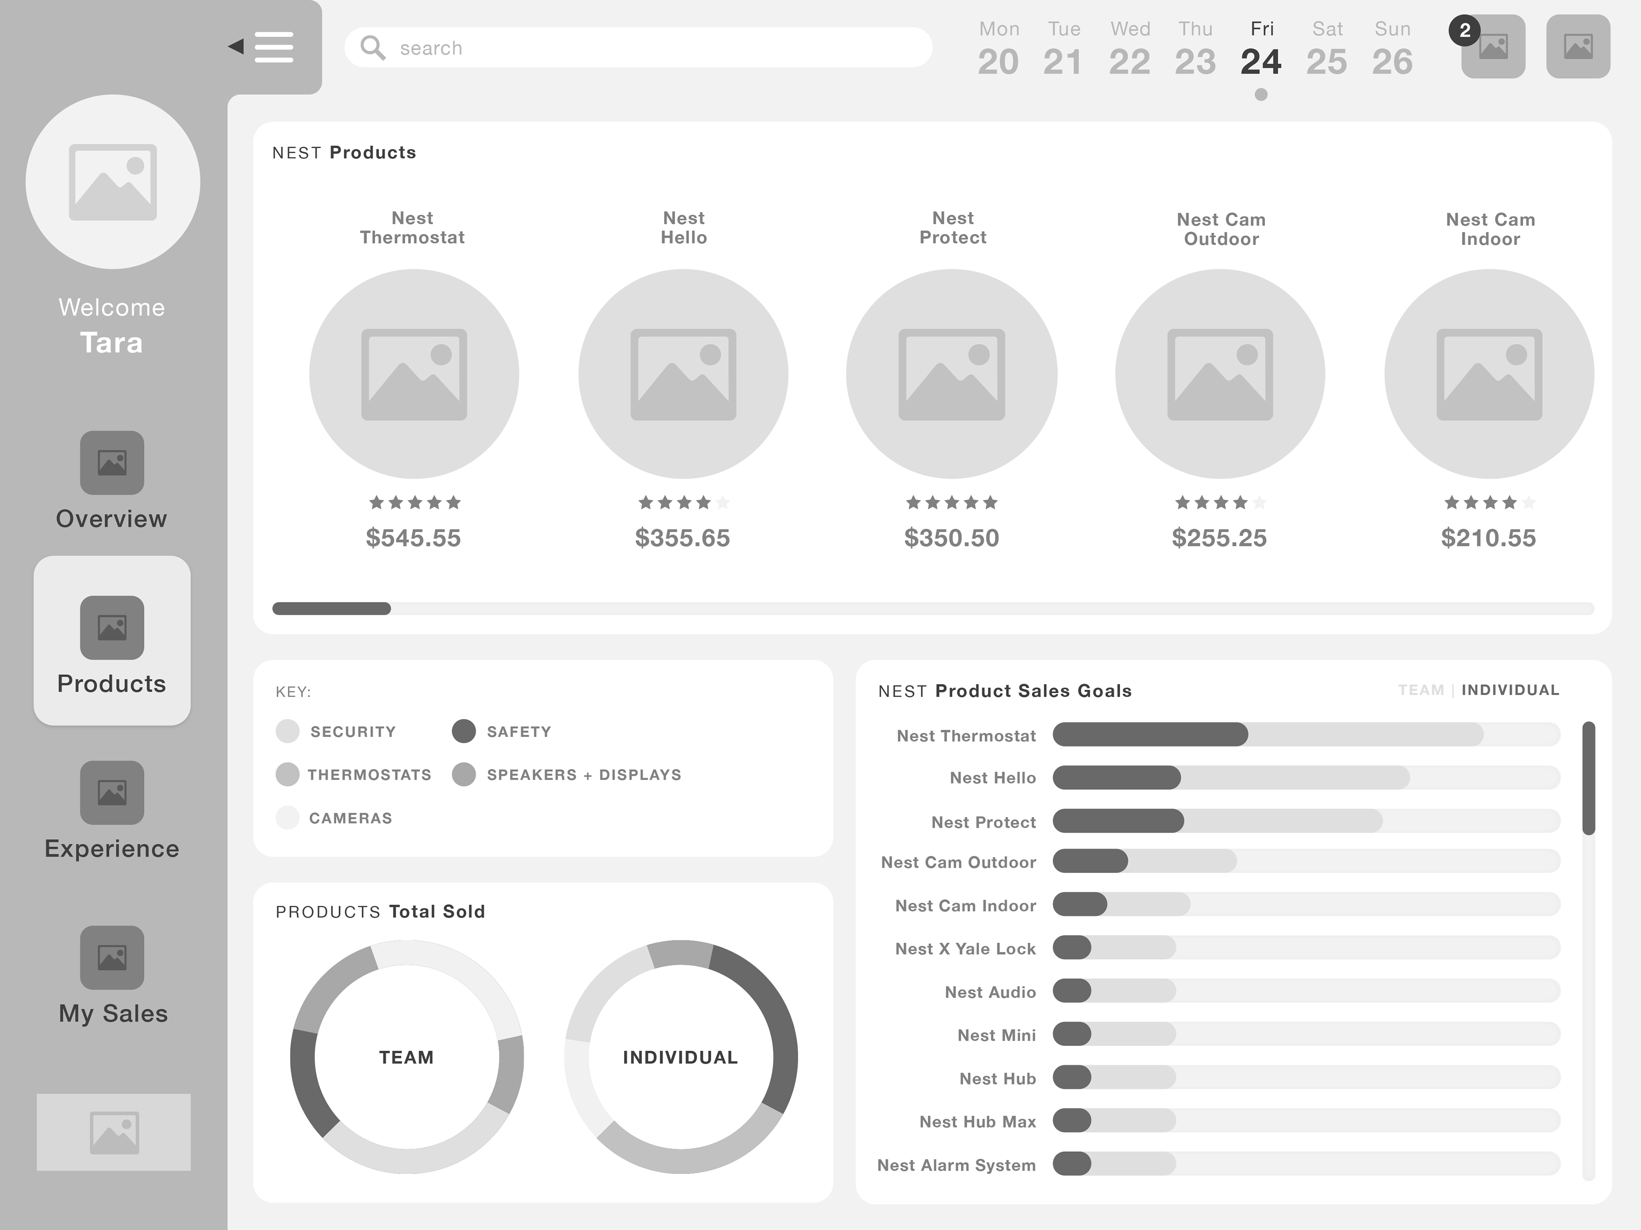The height and width of the screenshot is (1230, 1641).
Task: Click the sales goals vertical scrollbar thumb
Action: (x=1588, y=778)
